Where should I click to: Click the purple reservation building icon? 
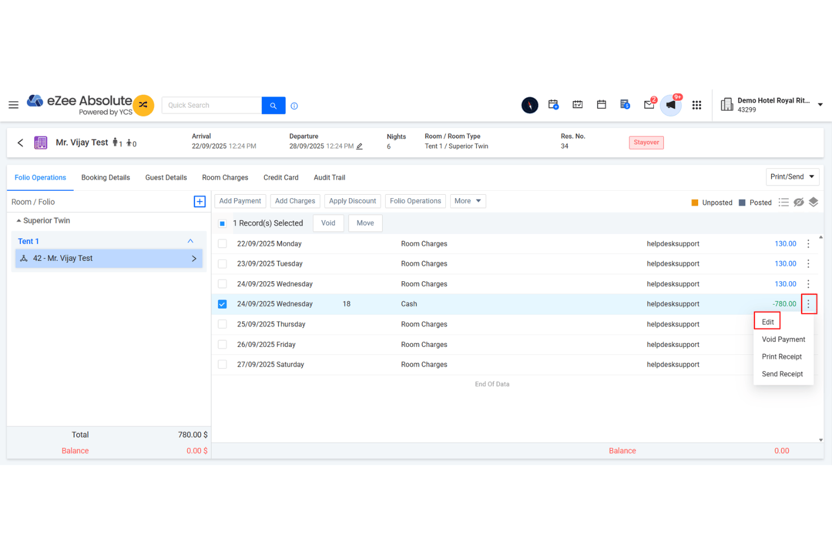[40, 143]
